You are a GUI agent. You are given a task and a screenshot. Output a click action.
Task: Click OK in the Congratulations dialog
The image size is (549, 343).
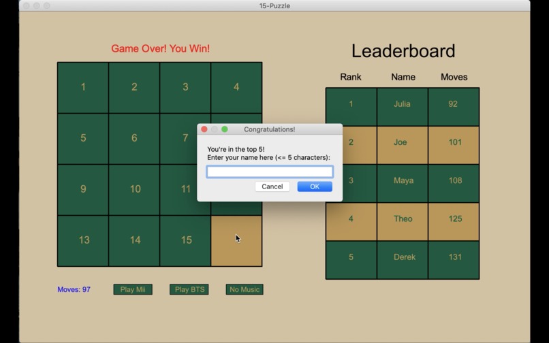(x=315, y=186)
